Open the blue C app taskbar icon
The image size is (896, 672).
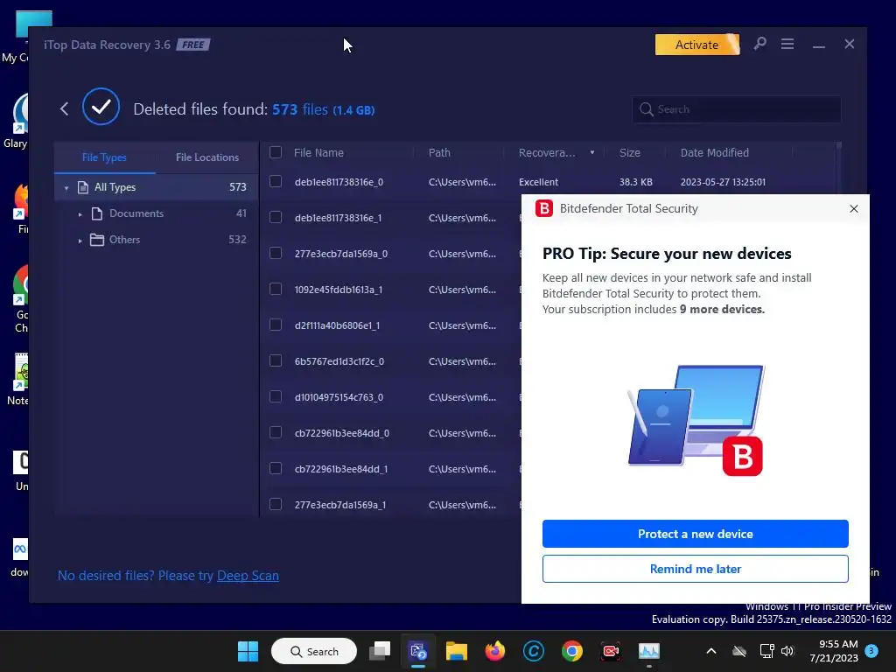coord(533,651)
